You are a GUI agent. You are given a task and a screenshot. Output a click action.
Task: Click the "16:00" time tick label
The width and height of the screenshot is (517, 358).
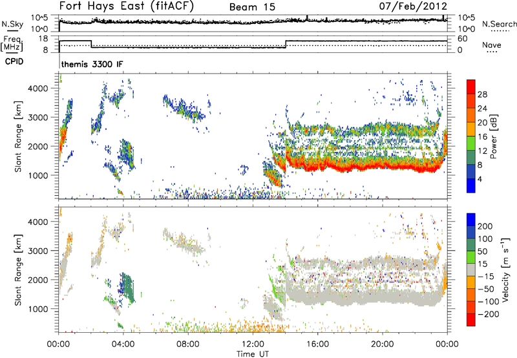click(x=317, y=344)
